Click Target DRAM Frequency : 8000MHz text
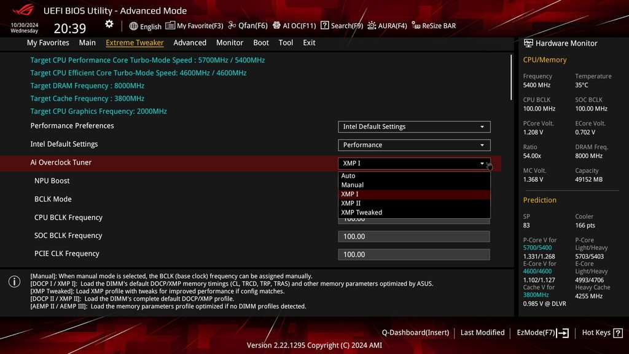This screenshot has width=629, height=354. [x=87, y=85]
